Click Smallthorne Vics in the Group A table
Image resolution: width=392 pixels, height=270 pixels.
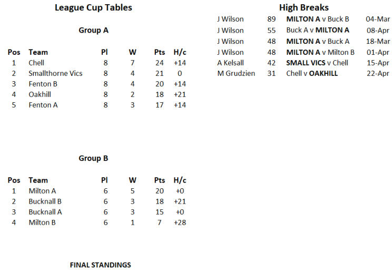[55, 73]
